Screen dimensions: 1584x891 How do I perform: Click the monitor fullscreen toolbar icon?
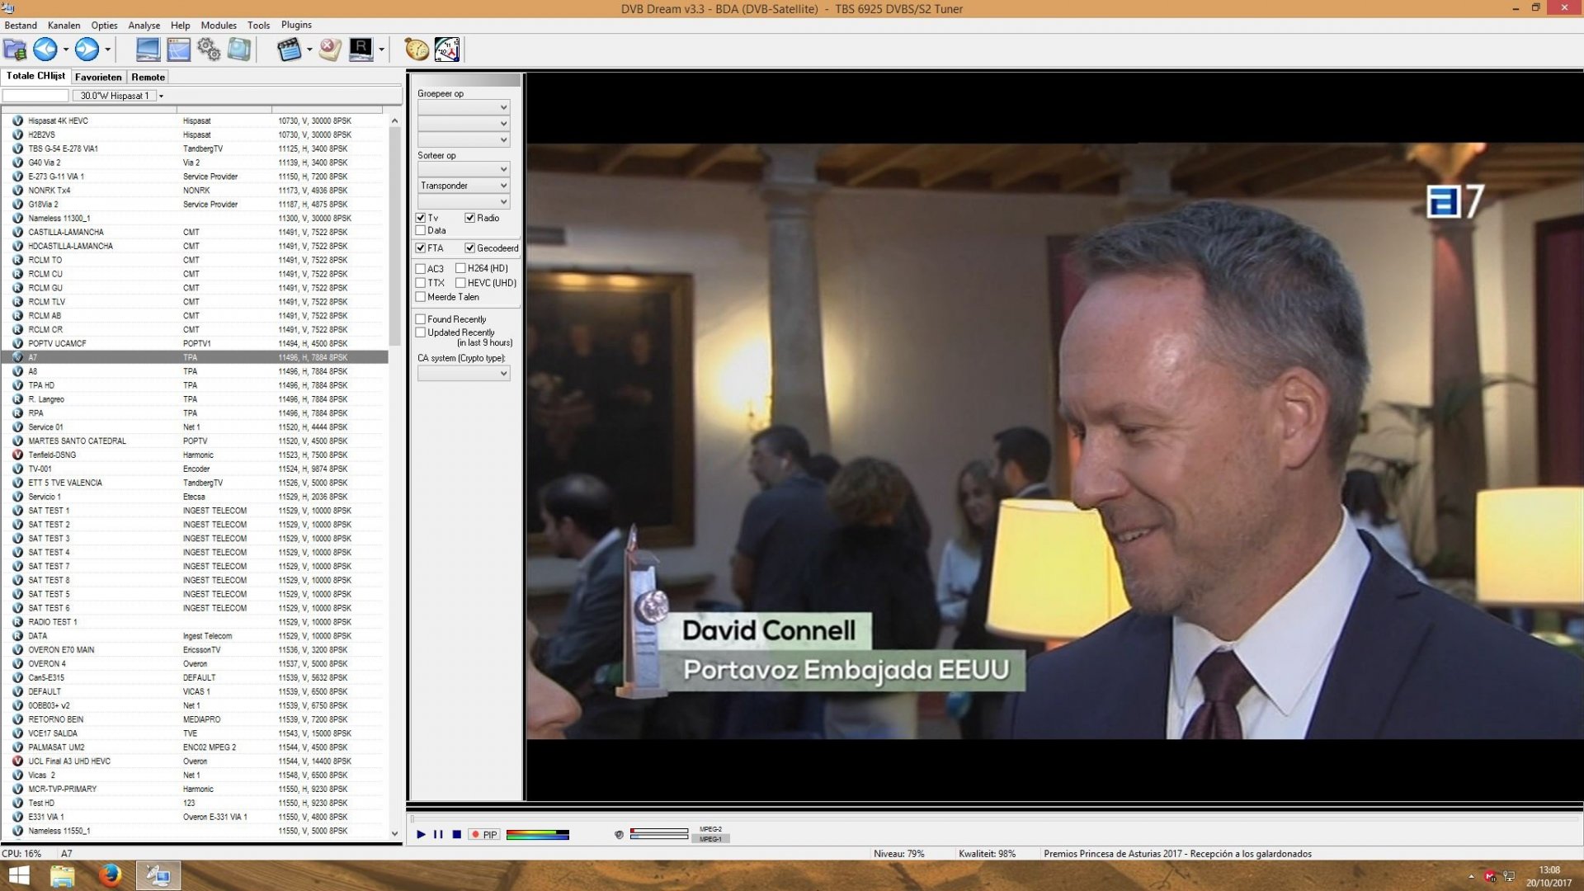(148, 49)
